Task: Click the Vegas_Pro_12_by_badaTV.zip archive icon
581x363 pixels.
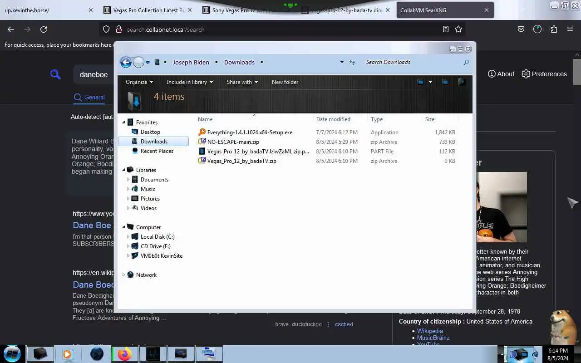Action: [202, 161]
